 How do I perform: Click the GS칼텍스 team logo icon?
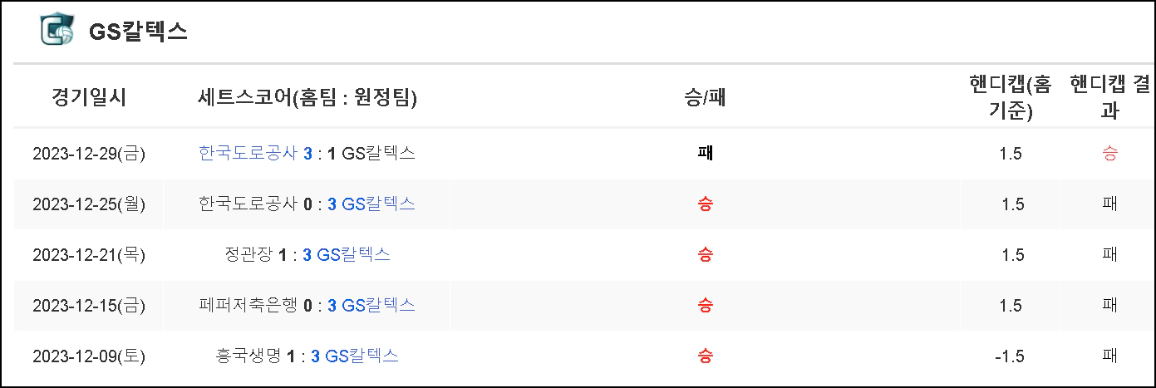click(57, 29)
